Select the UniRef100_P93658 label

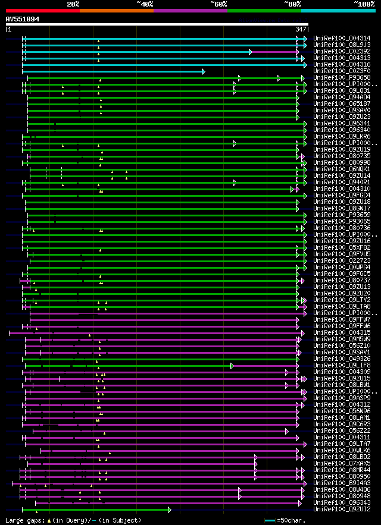[x=342, y=78]
